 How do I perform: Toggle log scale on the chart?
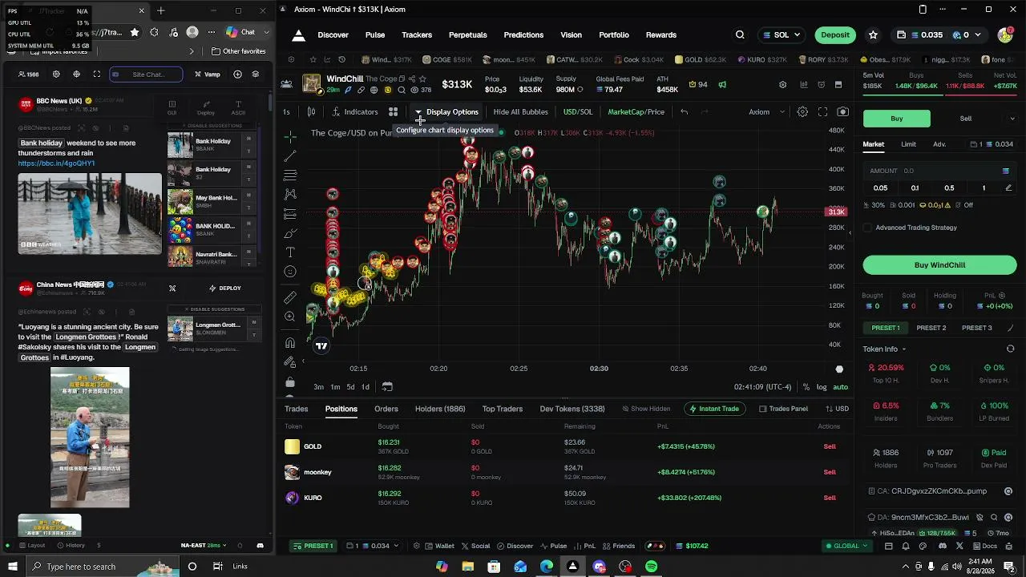(822, 387)
